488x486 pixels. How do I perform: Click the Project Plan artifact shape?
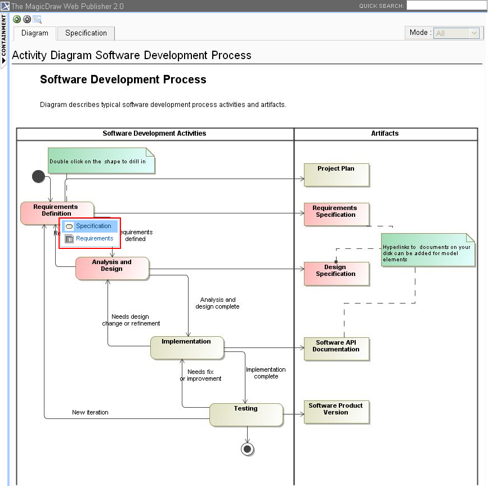tap(336, 175)
